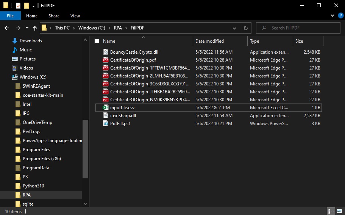Image resolution: width=345 pixels, height=215 pixels.
Task: Toggle the select all items checkbox
Action: [97, 41]
